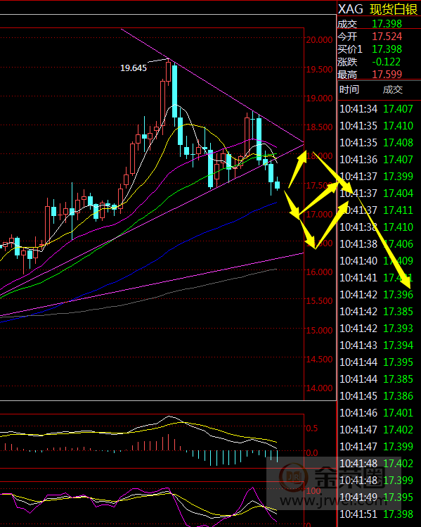Select the 今开 open price 17.524
This screenshot has height=527, width=421.
[387, 37]
